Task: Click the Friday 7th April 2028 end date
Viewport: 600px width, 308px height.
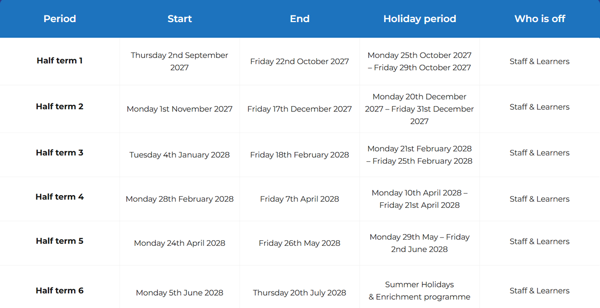Action: tap(299, 199)
